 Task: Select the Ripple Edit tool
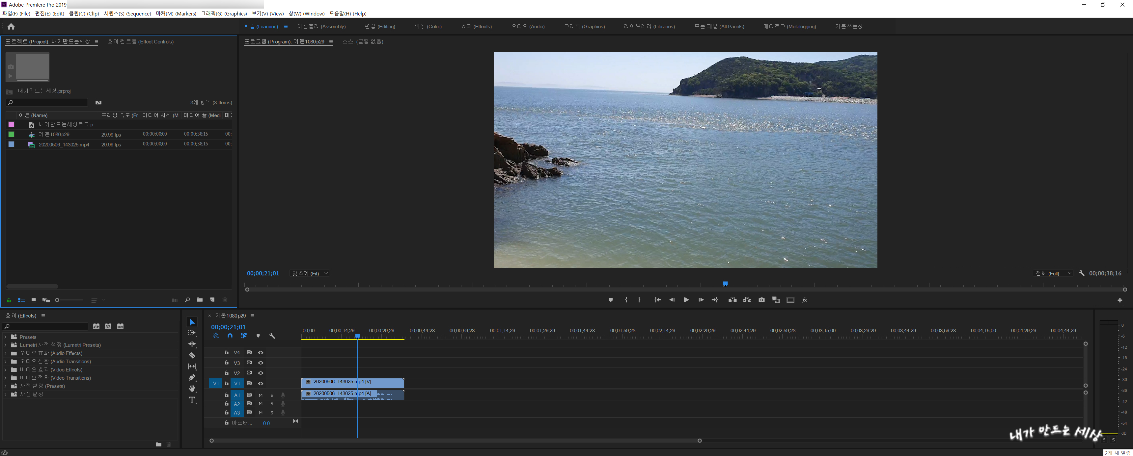[x=192, y=344]
